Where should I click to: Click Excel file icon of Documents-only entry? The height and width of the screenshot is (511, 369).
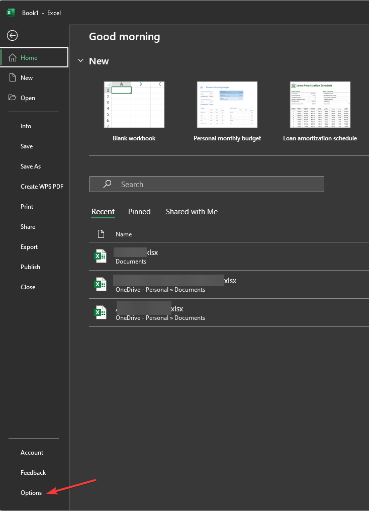[101, 256]
